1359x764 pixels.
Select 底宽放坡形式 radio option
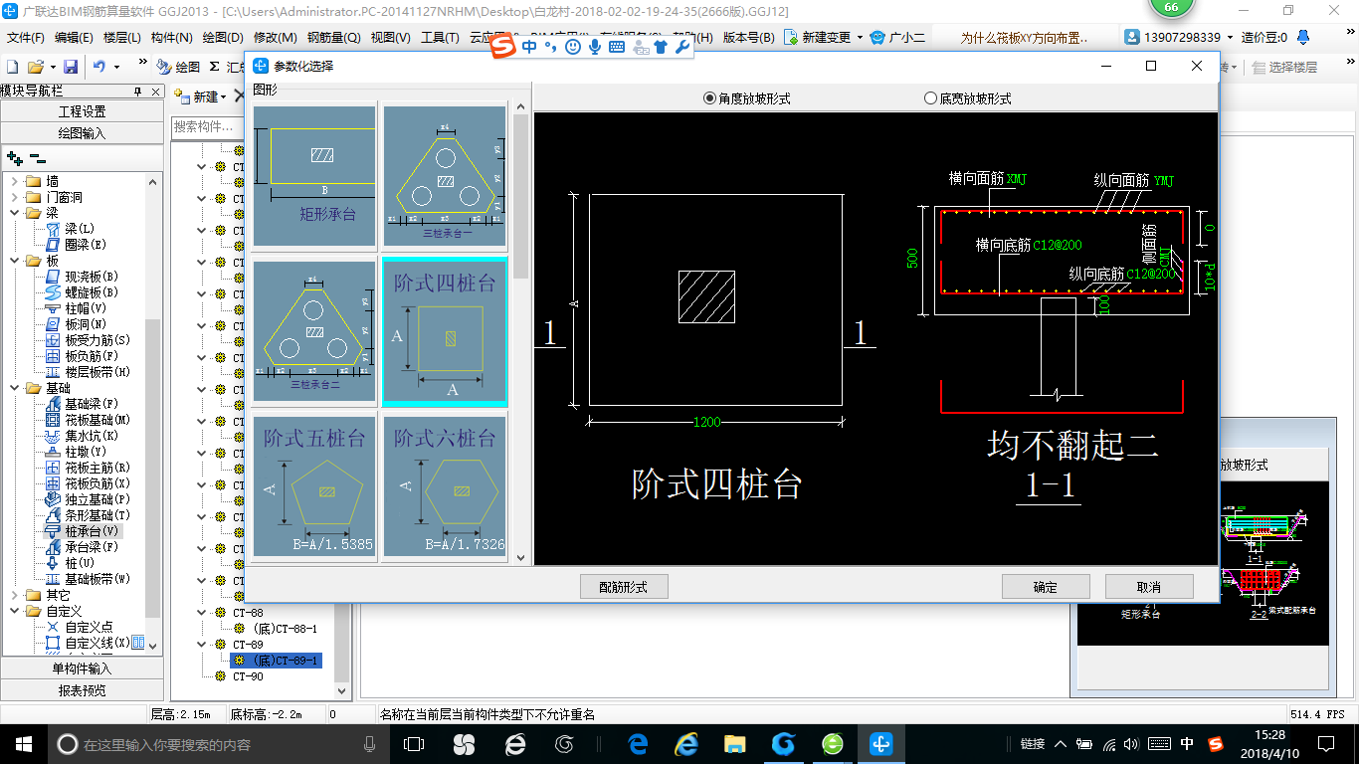tap(930, 98)
